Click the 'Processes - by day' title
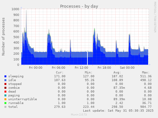Image resolution: width=158 pixels, height=118 pixels. [x=79, y=6]
